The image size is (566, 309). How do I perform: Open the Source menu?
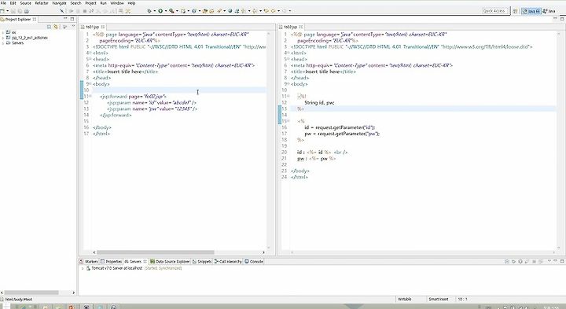[x=25, y=3]
